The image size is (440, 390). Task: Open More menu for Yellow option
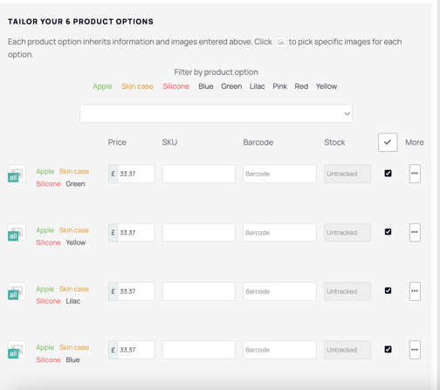click(x=415, y=232)
